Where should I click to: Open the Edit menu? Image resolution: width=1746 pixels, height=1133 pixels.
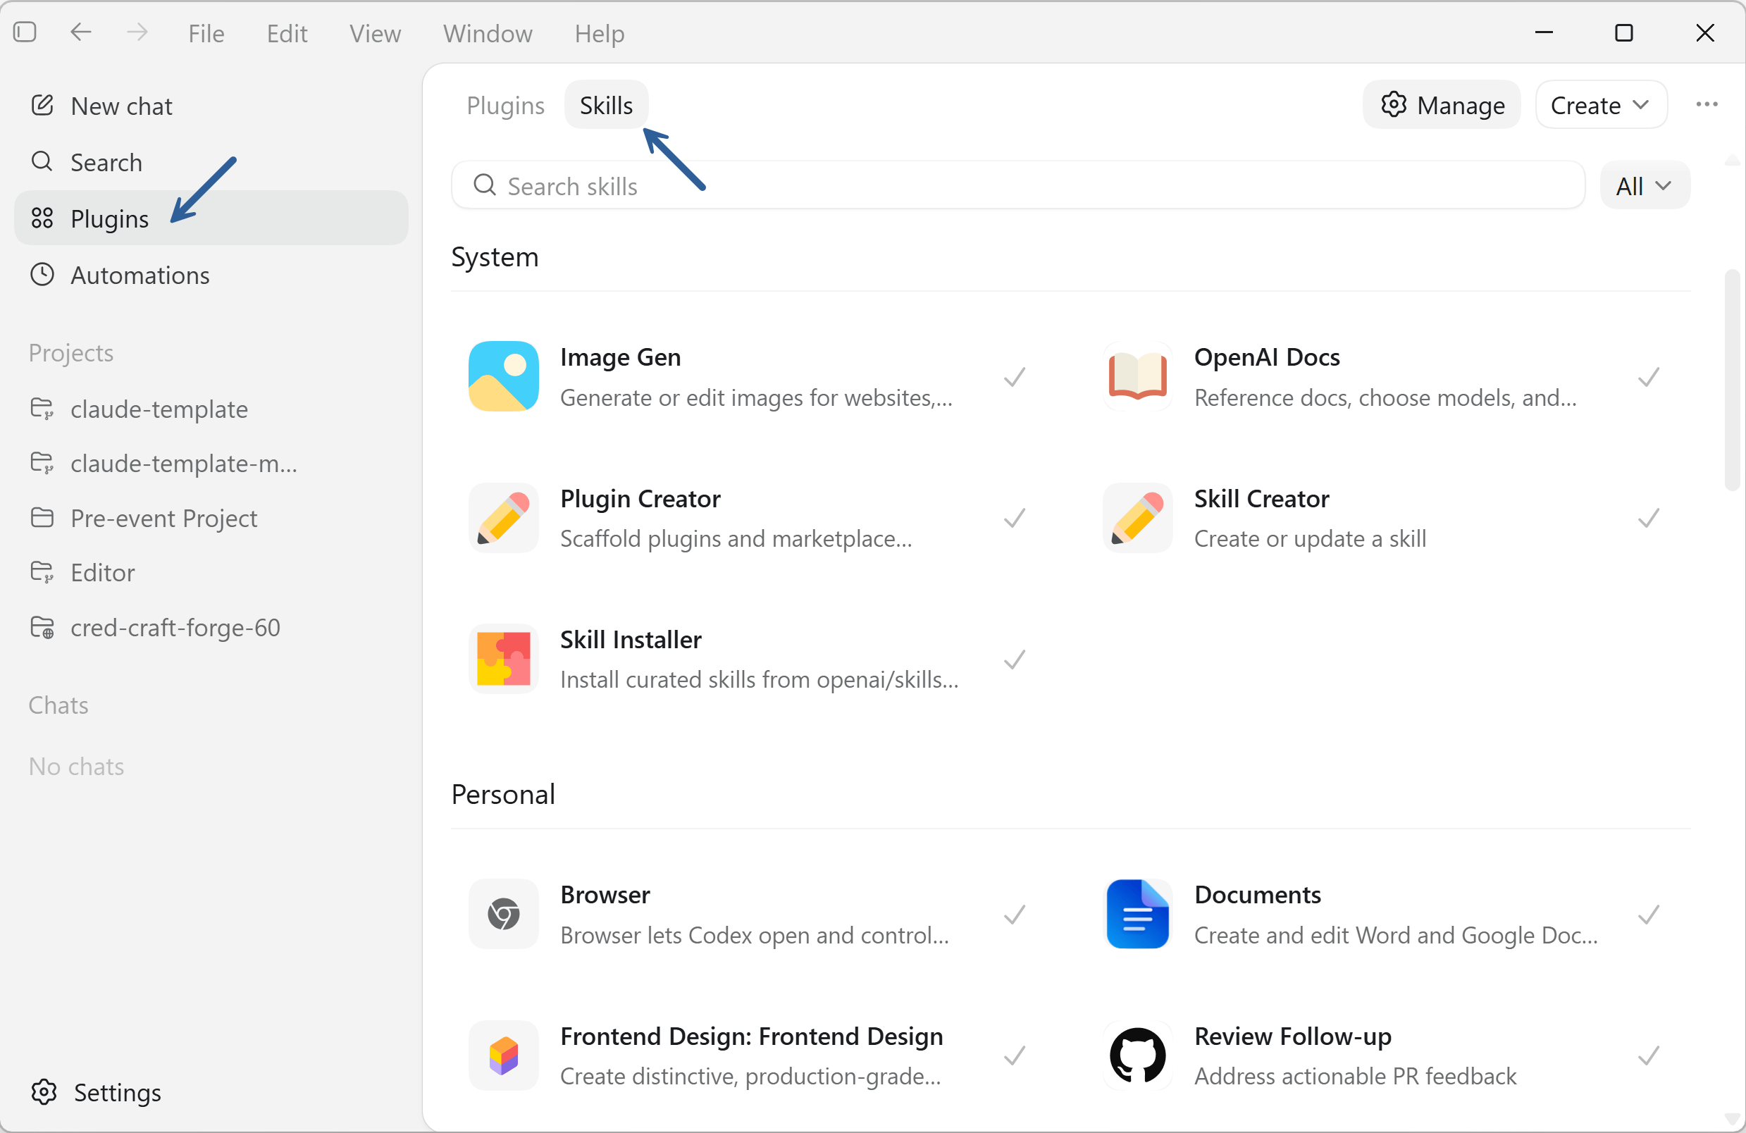pyautogui.click(x=287, y=33)
